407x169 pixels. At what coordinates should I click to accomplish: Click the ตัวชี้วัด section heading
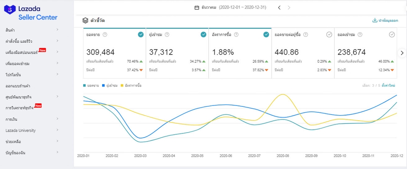pyautogui.click(x=98, y=20)
